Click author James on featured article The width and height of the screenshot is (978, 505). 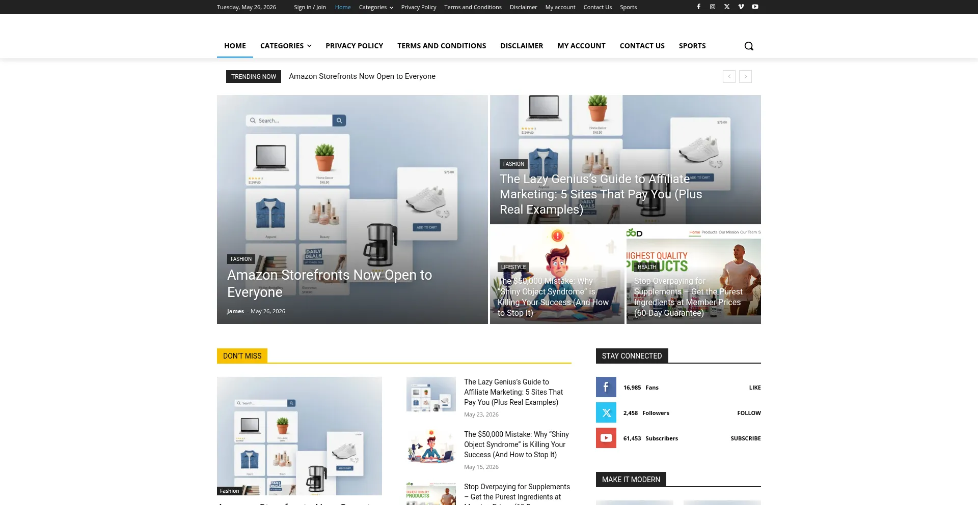[x=235, y=311]
